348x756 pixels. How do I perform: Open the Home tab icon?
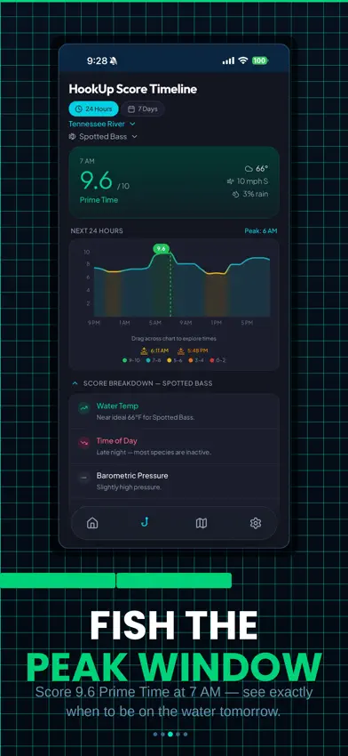[x=92, y=523]
